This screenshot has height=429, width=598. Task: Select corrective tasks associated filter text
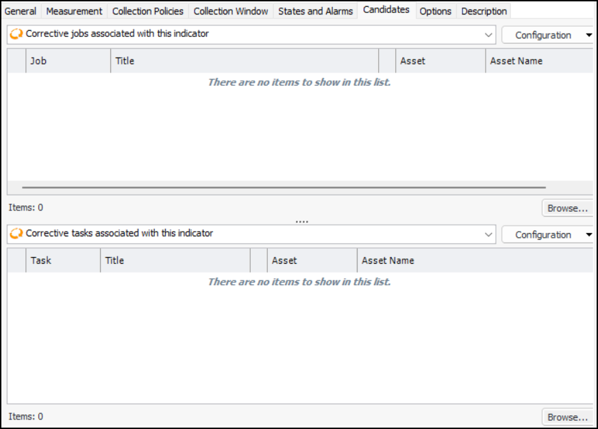[x=119, y=233]
